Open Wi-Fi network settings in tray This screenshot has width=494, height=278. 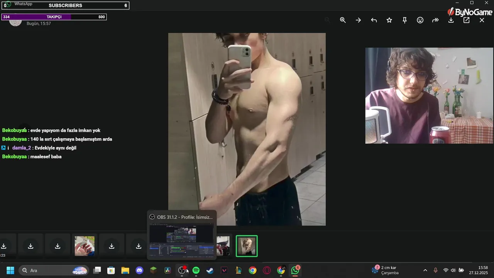446,270
